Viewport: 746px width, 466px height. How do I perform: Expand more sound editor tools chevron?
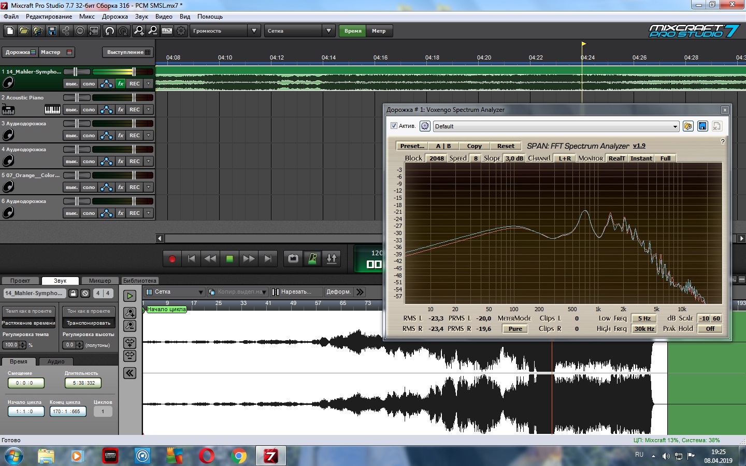click(361, 292)
